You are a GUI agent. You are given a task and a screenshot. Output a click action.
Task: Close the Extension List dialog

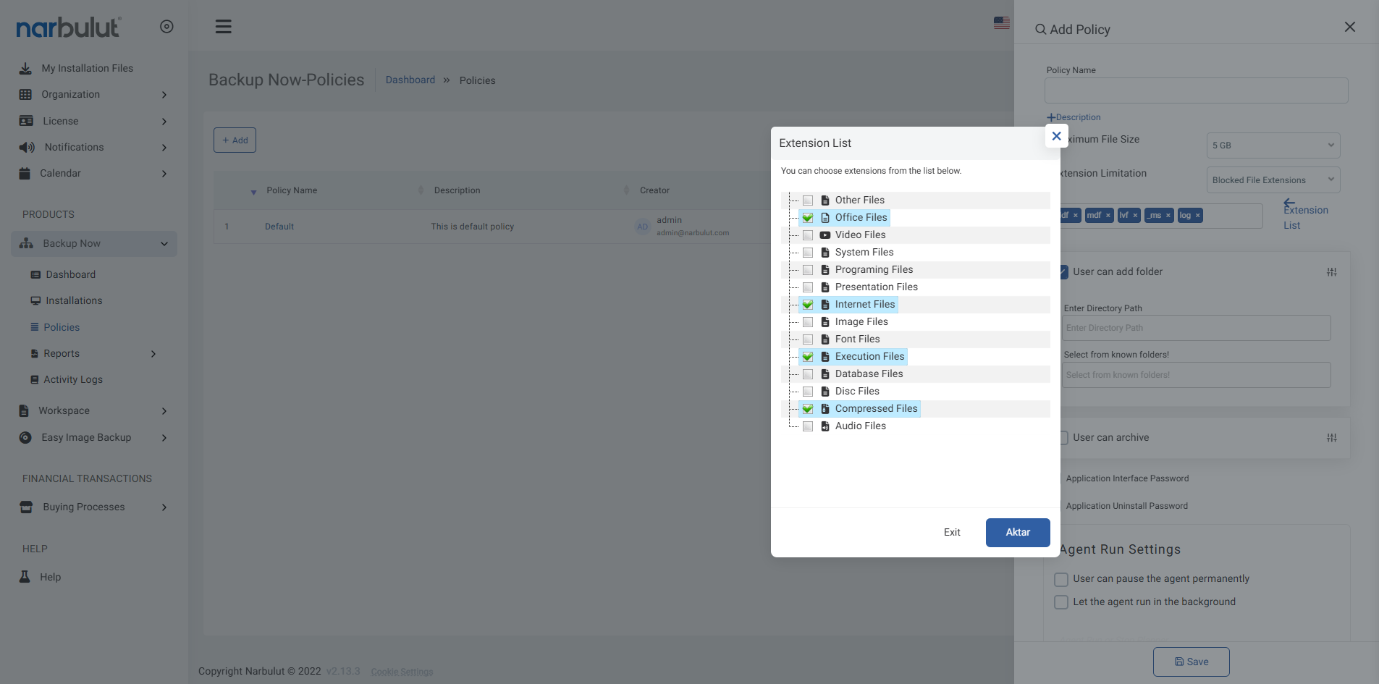pos(1056,136)
